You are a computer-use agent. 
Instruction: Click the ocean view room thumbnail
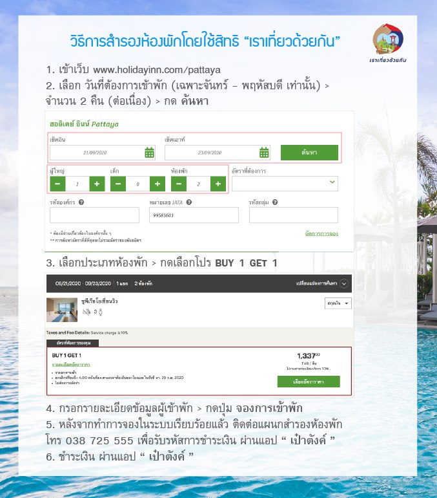coord(62,310)
